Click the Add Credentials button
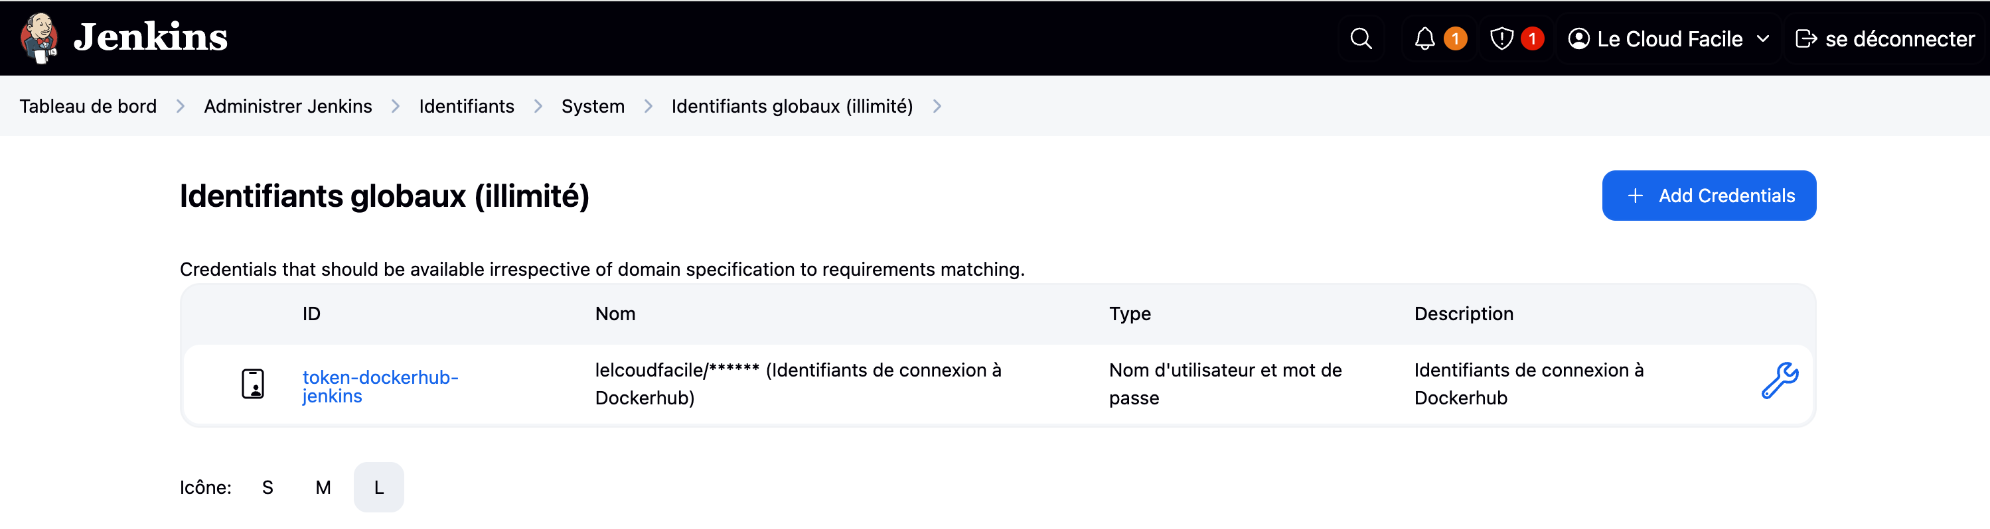 (1709, 196)
